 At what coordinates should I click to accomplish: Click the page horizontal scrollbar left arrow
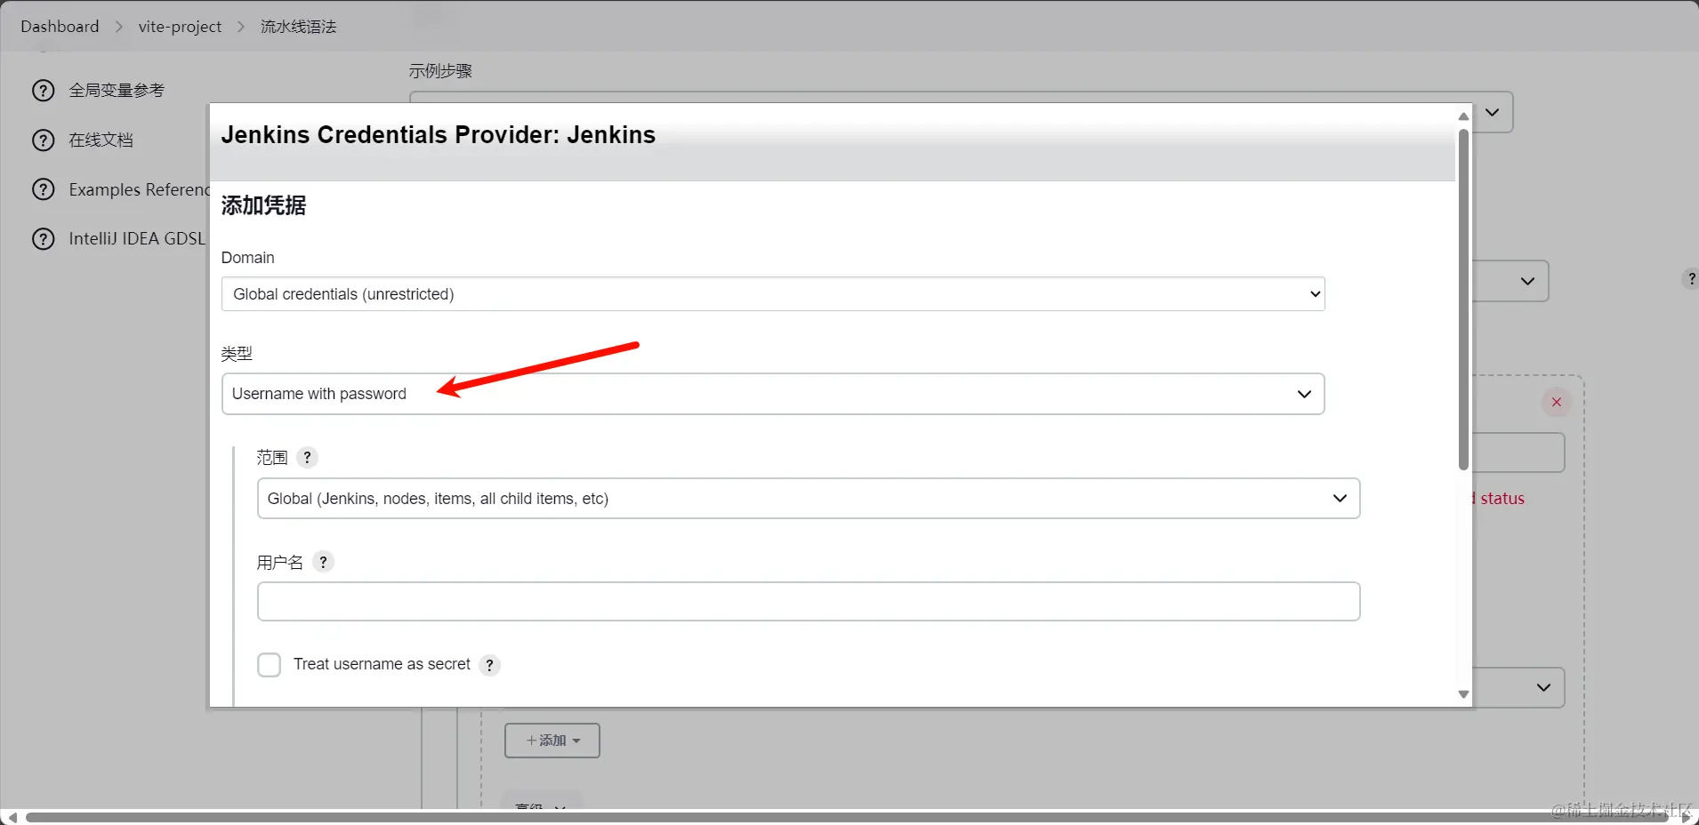[12, 817]
